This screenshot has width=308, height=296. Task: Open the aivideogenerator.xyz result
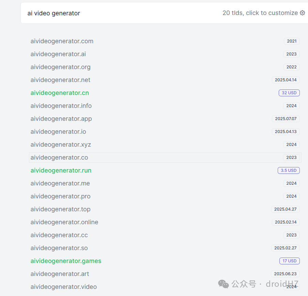pyautogui.click(x=61, y=145)
